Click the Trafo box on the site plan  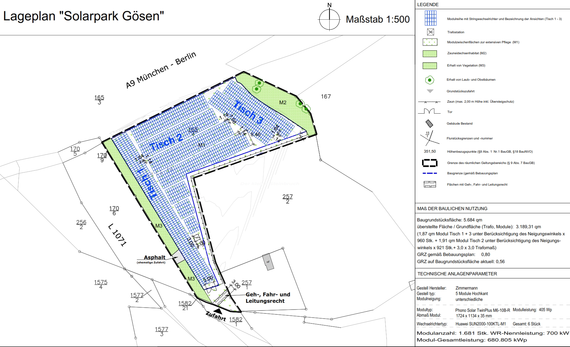tap(196, 238)
